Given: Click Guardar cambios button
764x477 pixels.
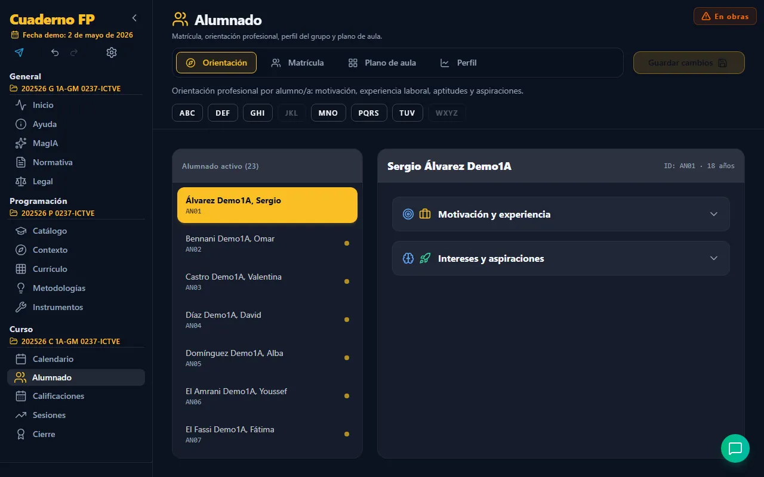Looking at the screenshot, I should click(x=689, y=63).
